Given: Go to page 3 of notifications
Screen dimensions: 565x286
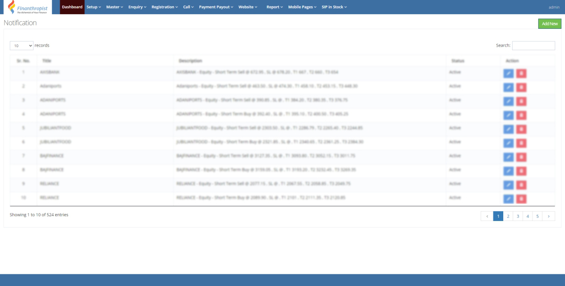Looking at the screenshot, I should pyautogui.click(x=518, y=216).
